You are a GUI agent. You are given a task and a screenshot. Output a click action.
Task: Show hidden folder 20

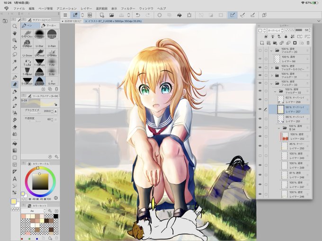(x=260, y=50)
